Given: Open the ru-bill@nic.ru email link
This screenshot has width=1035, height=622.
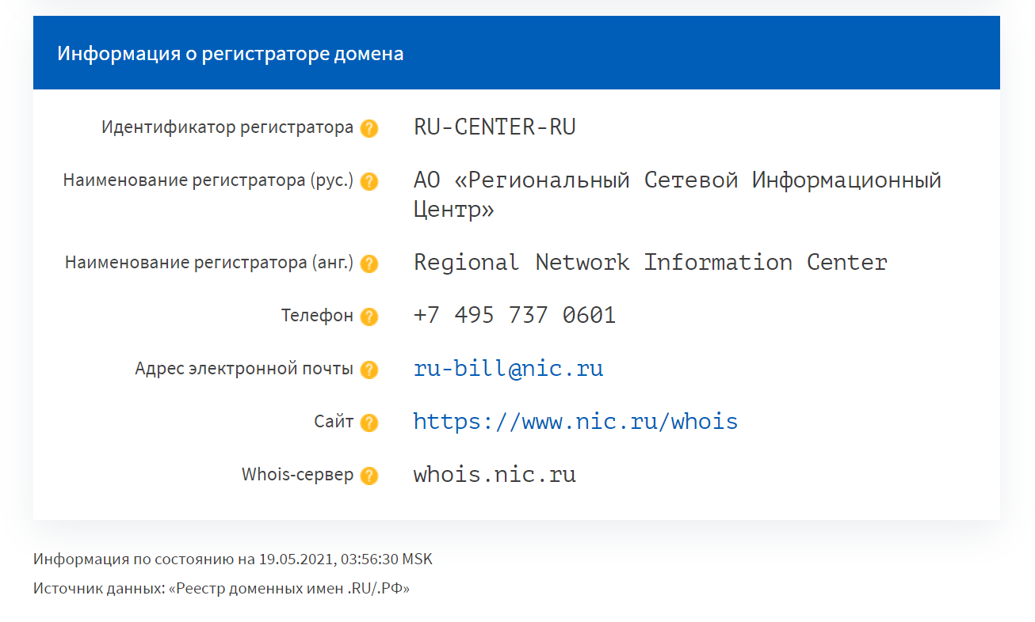Looking at the screenshot, I should (x=509, y=368).
